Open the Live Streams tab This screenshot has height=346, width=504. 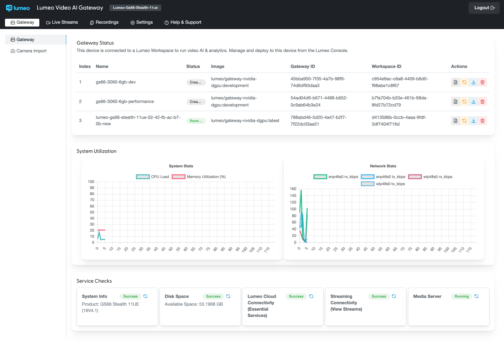pyautogui.click(x=62, y=22)
